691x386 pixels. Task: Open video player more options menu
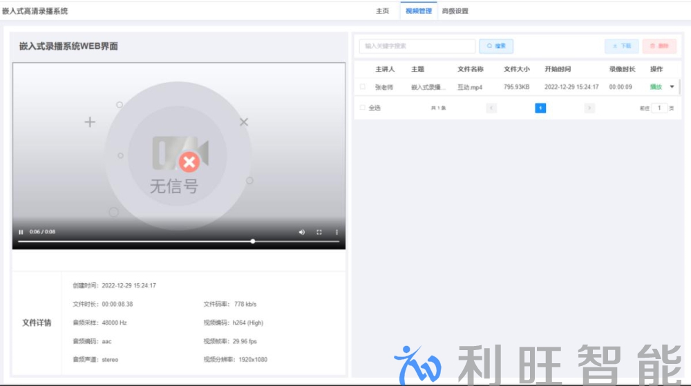(337, 232)
